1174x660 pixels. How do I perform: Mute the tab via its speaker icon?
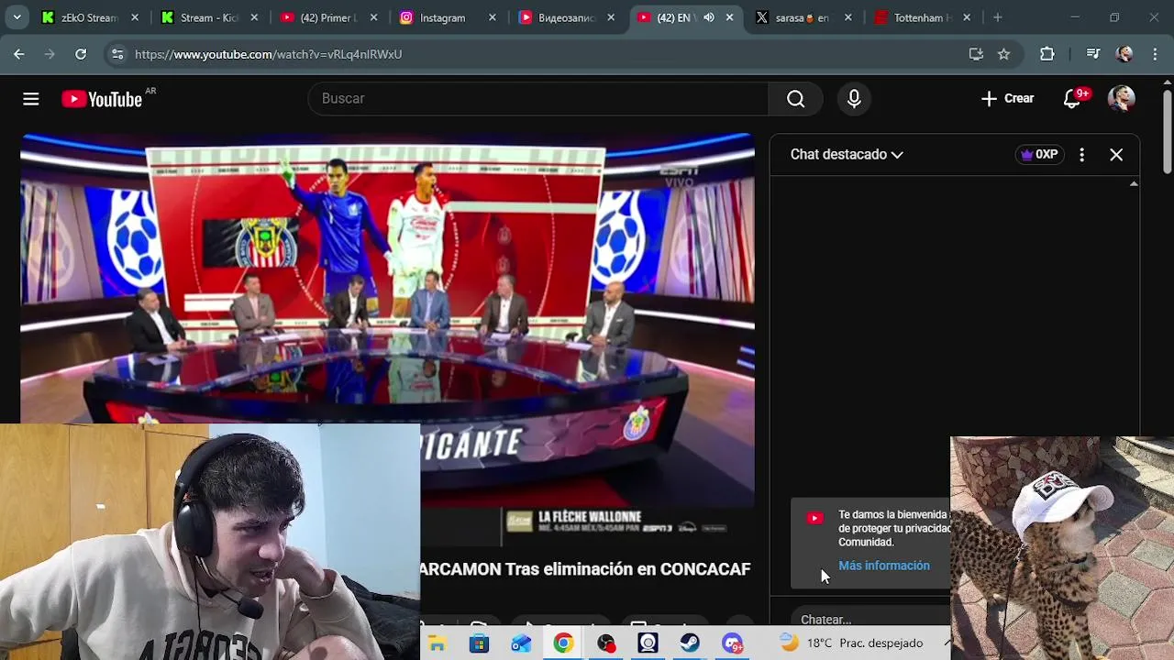click(708, 17)
